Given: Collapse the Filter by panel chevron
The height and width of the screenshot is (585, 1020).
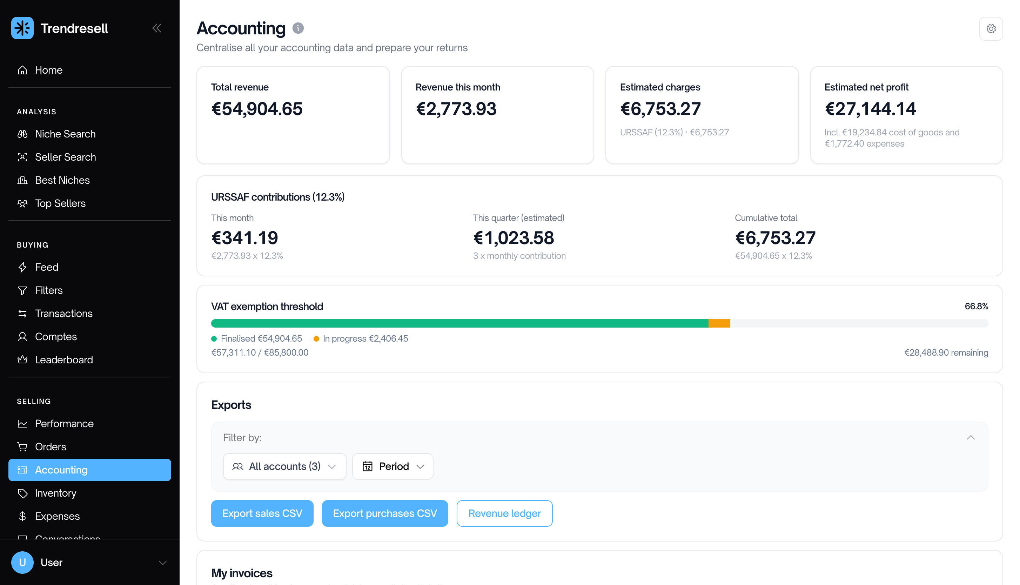Looking at the screenshot, I should click(970, 438).
